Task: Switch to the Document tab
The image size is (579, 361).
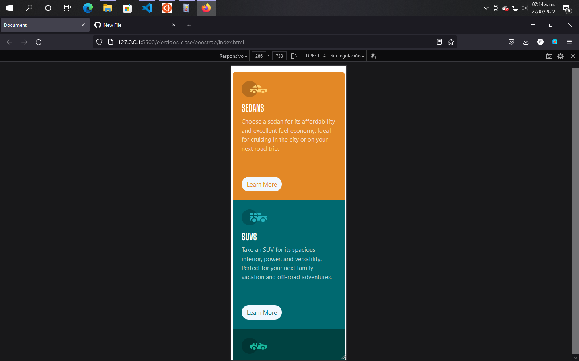Action: (x=40, y=25)
